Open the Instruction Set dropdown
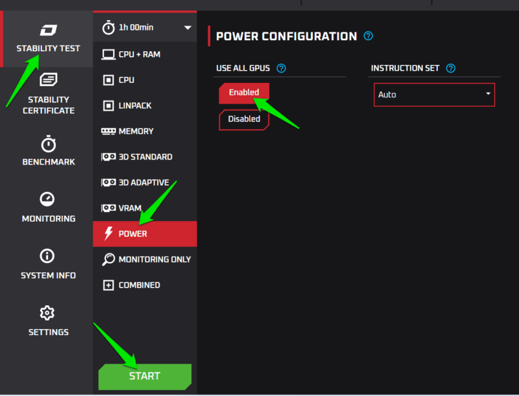519x396 pixels. [434, 95]
